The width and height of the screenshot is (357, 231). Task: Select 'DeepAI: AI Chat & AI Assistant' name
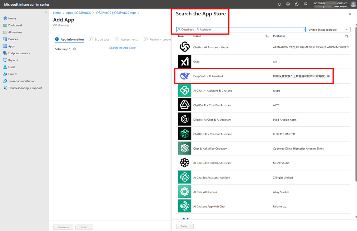[212, 120]
